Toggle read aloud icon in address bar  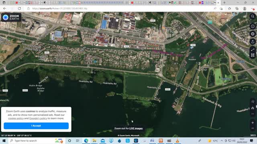(215, 8)
